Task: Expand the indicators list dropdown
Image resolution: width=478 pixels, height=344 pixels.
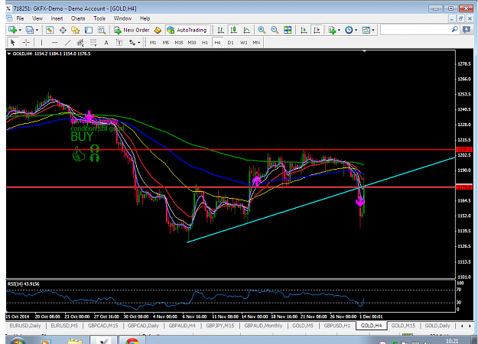Action: [339, 30]
